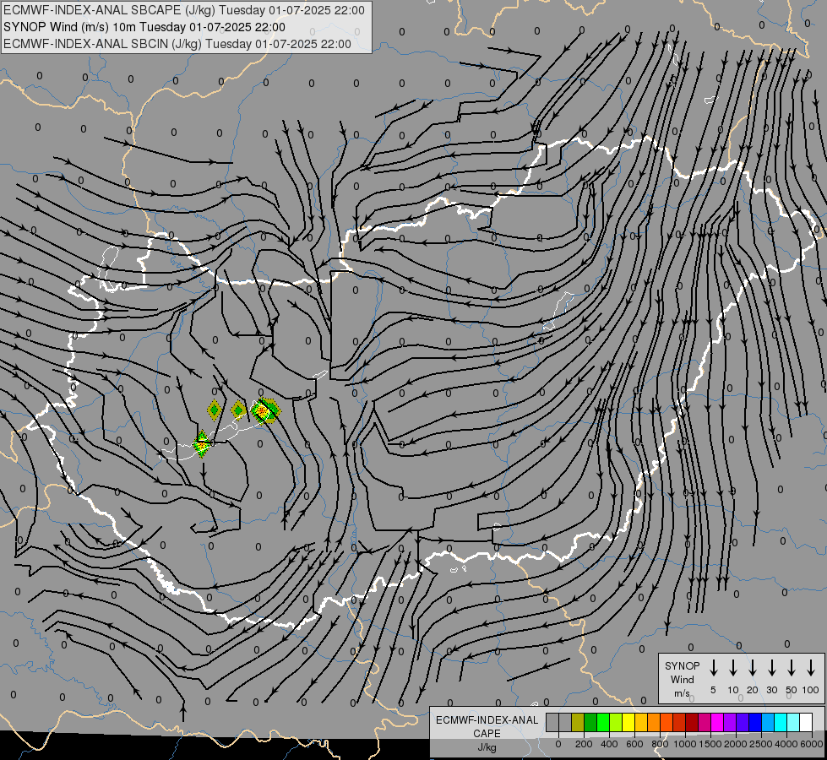This screenshot has height=760, width=827.
Task: Pick the cyan swatch left of 4000
Action: pos(780,723)
